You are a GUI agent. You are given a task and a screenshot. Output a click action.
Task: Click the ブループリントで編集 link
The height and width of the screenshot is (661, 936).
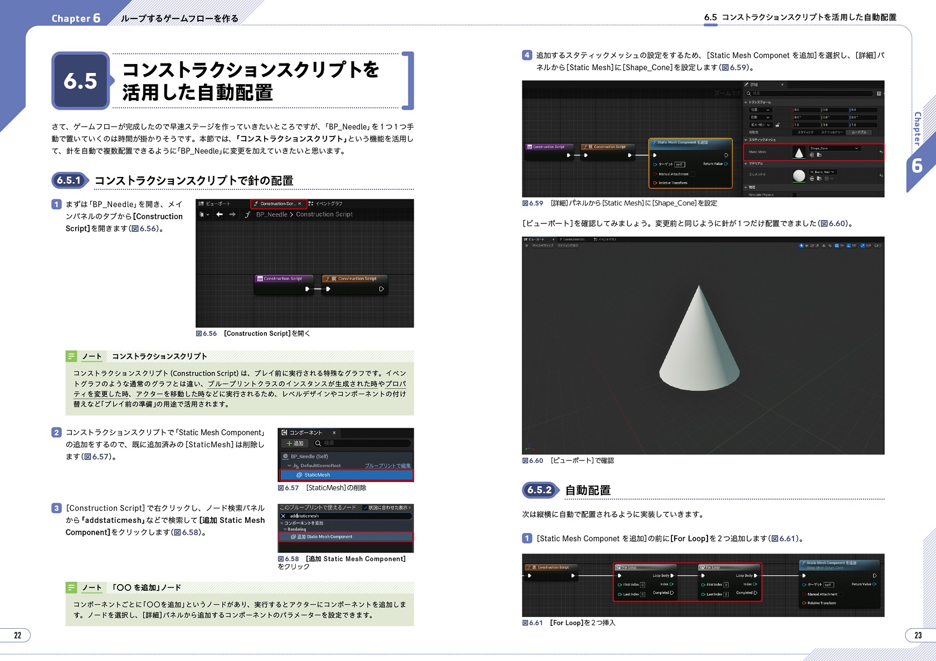(388, 466)
